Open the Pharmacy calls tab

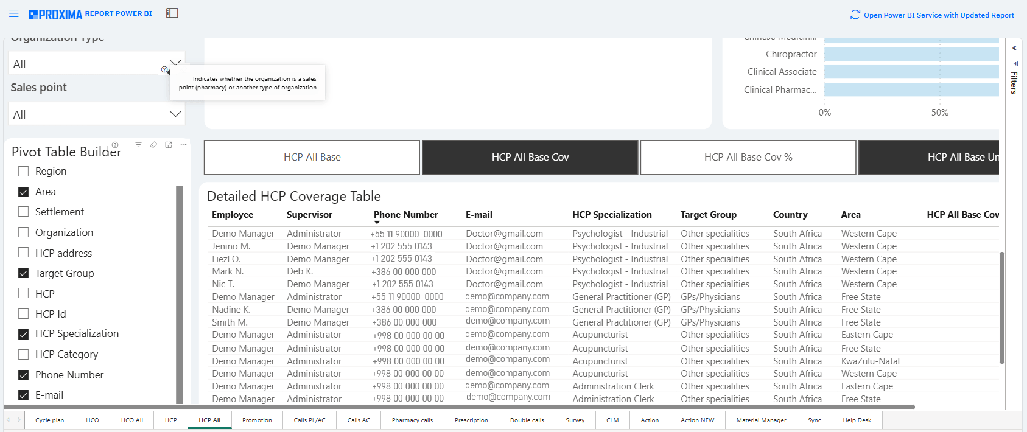pos(413,420)
